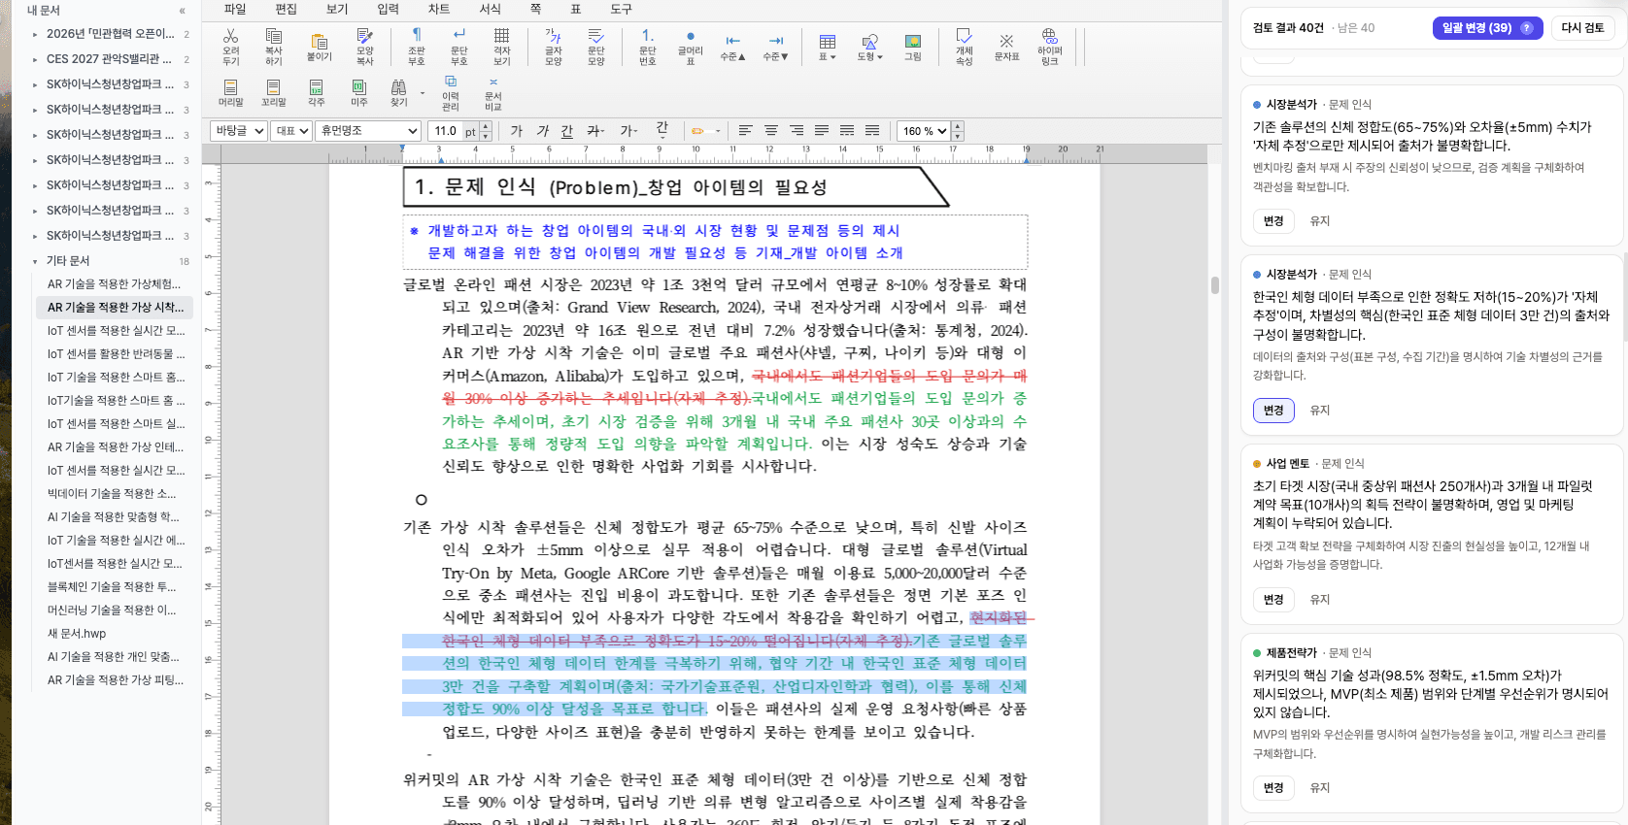Open 개체속성 object properties
Viewport: 1628px width, 825px height.
click(x=964, y=46)
